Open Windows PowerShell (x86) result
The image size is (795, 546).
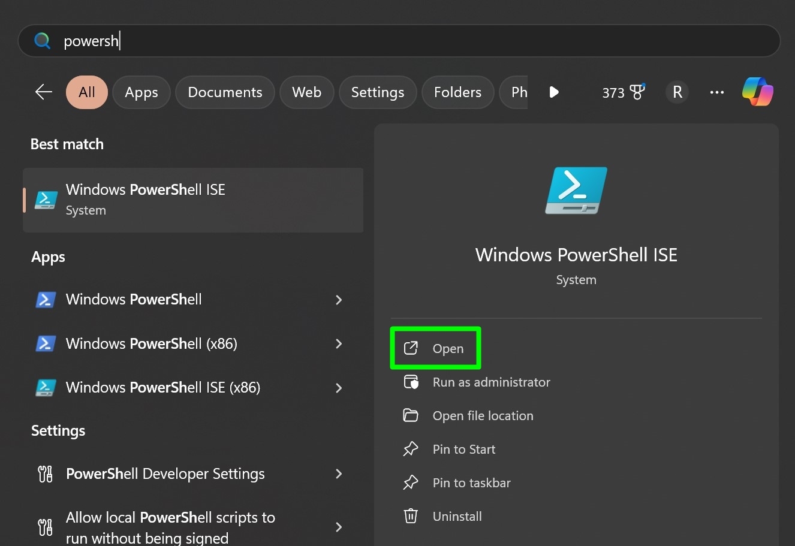[x=193, y=343]
